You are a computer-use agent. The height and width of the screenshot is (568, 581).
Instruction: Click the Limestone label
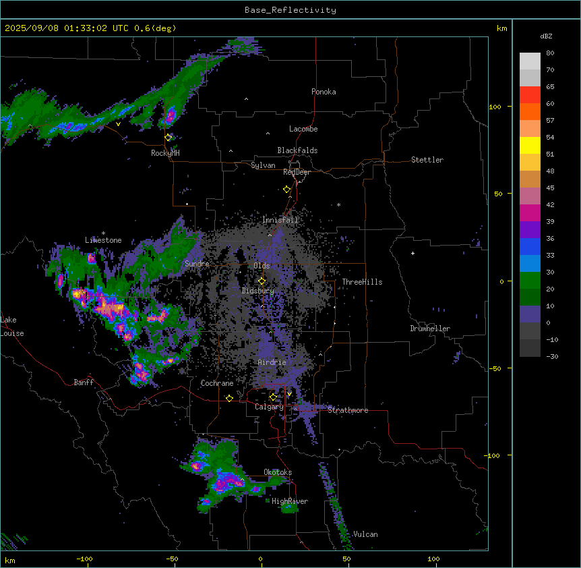click(x=103, y=240)
